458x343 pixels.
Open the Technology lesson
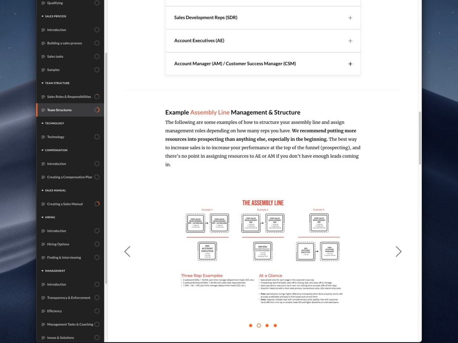(55, 137)
